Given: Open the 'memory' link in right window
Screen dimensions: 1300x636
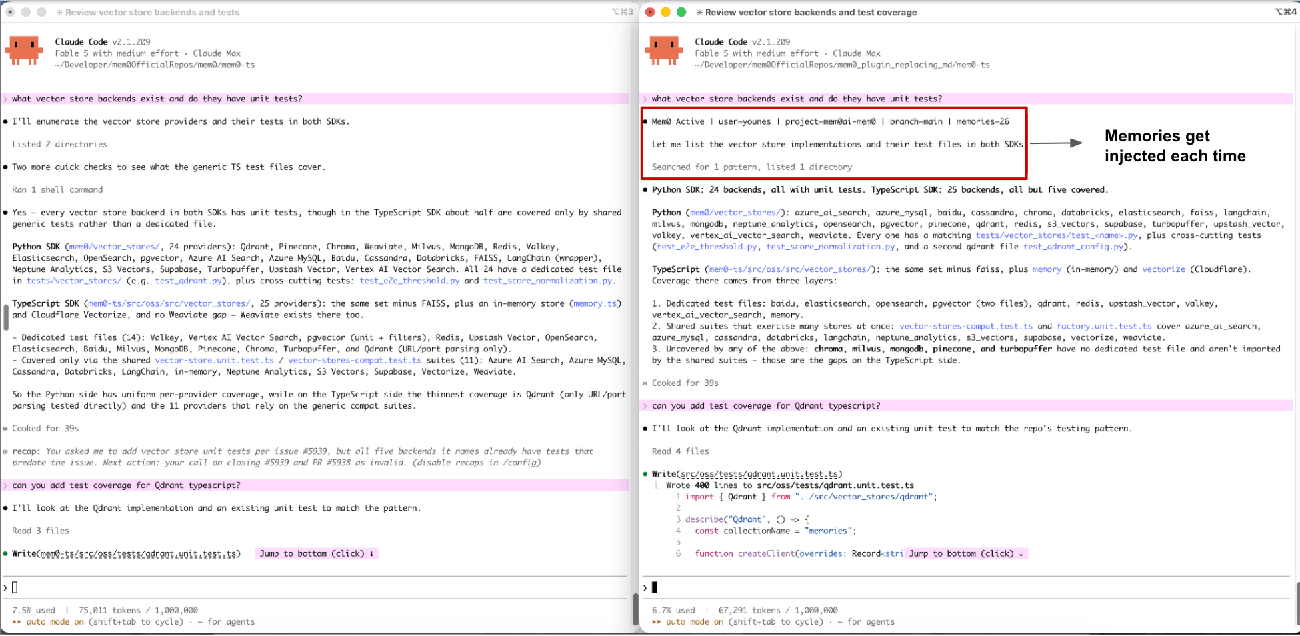Looking at the screenshot, I should (x=1047, y=269).
